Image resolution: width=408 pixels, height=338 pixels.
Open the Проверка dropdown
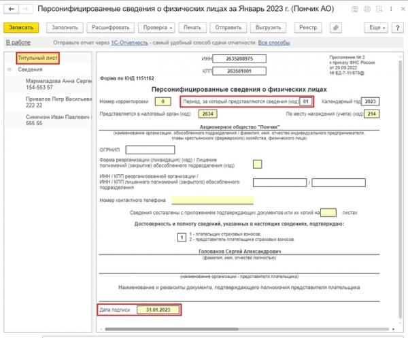coord(156,28)
